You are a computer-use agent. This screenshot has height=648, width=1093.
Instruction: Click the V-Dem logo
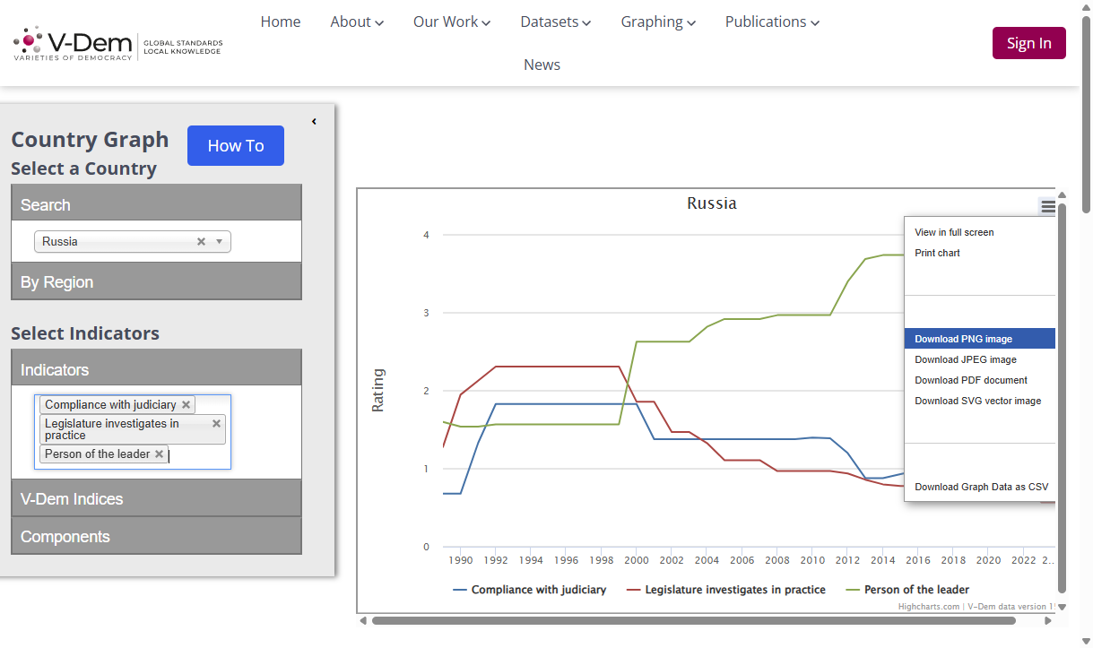click(117, 43)
